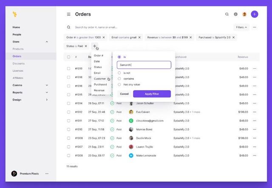
Task: Collapse the Filters dropdown
Action: coord(241,27)
